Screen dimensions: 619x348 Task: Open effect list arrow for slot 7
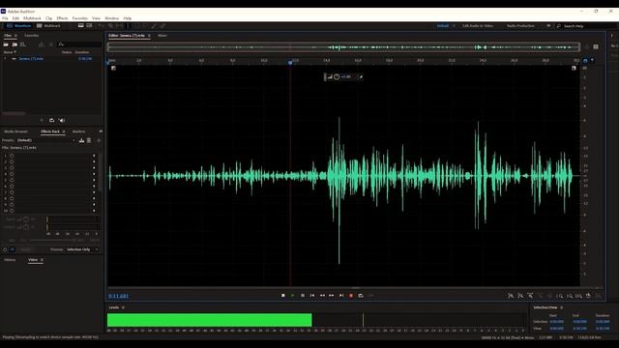(x=94, y=192)
